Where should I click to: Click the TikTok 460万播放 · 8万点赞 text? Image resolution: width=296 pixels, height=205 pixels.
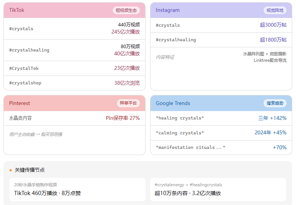tap(47, 193)
